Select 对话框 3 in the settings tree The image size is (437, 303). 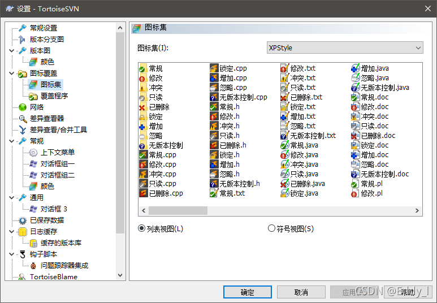pos(54,209)
